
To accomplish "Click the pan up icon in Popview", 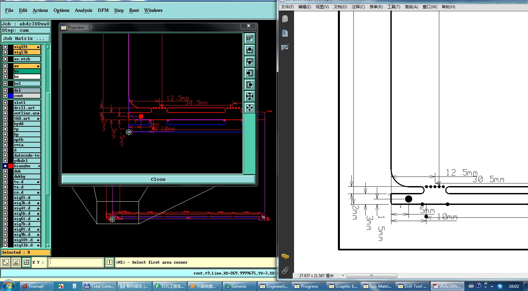I will pos(249,50).
